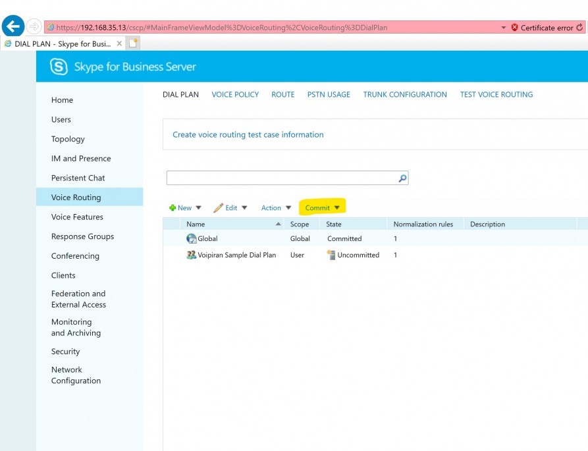This screenshot has width=588, height=451.
Task: Click the Certificate error text
Action: click(x=547, y=28)
